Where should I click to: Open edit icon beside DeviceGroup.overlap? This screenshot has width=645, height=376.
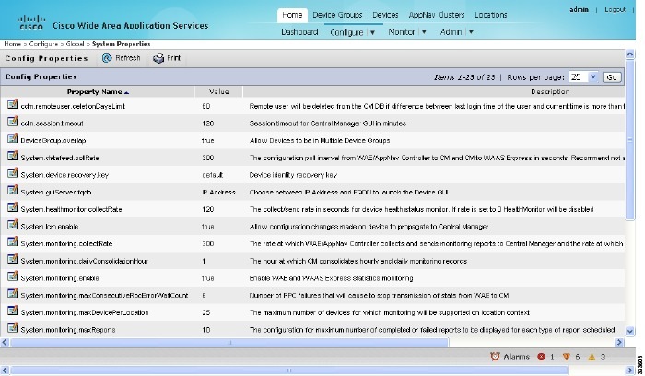[x=12, y=139]
